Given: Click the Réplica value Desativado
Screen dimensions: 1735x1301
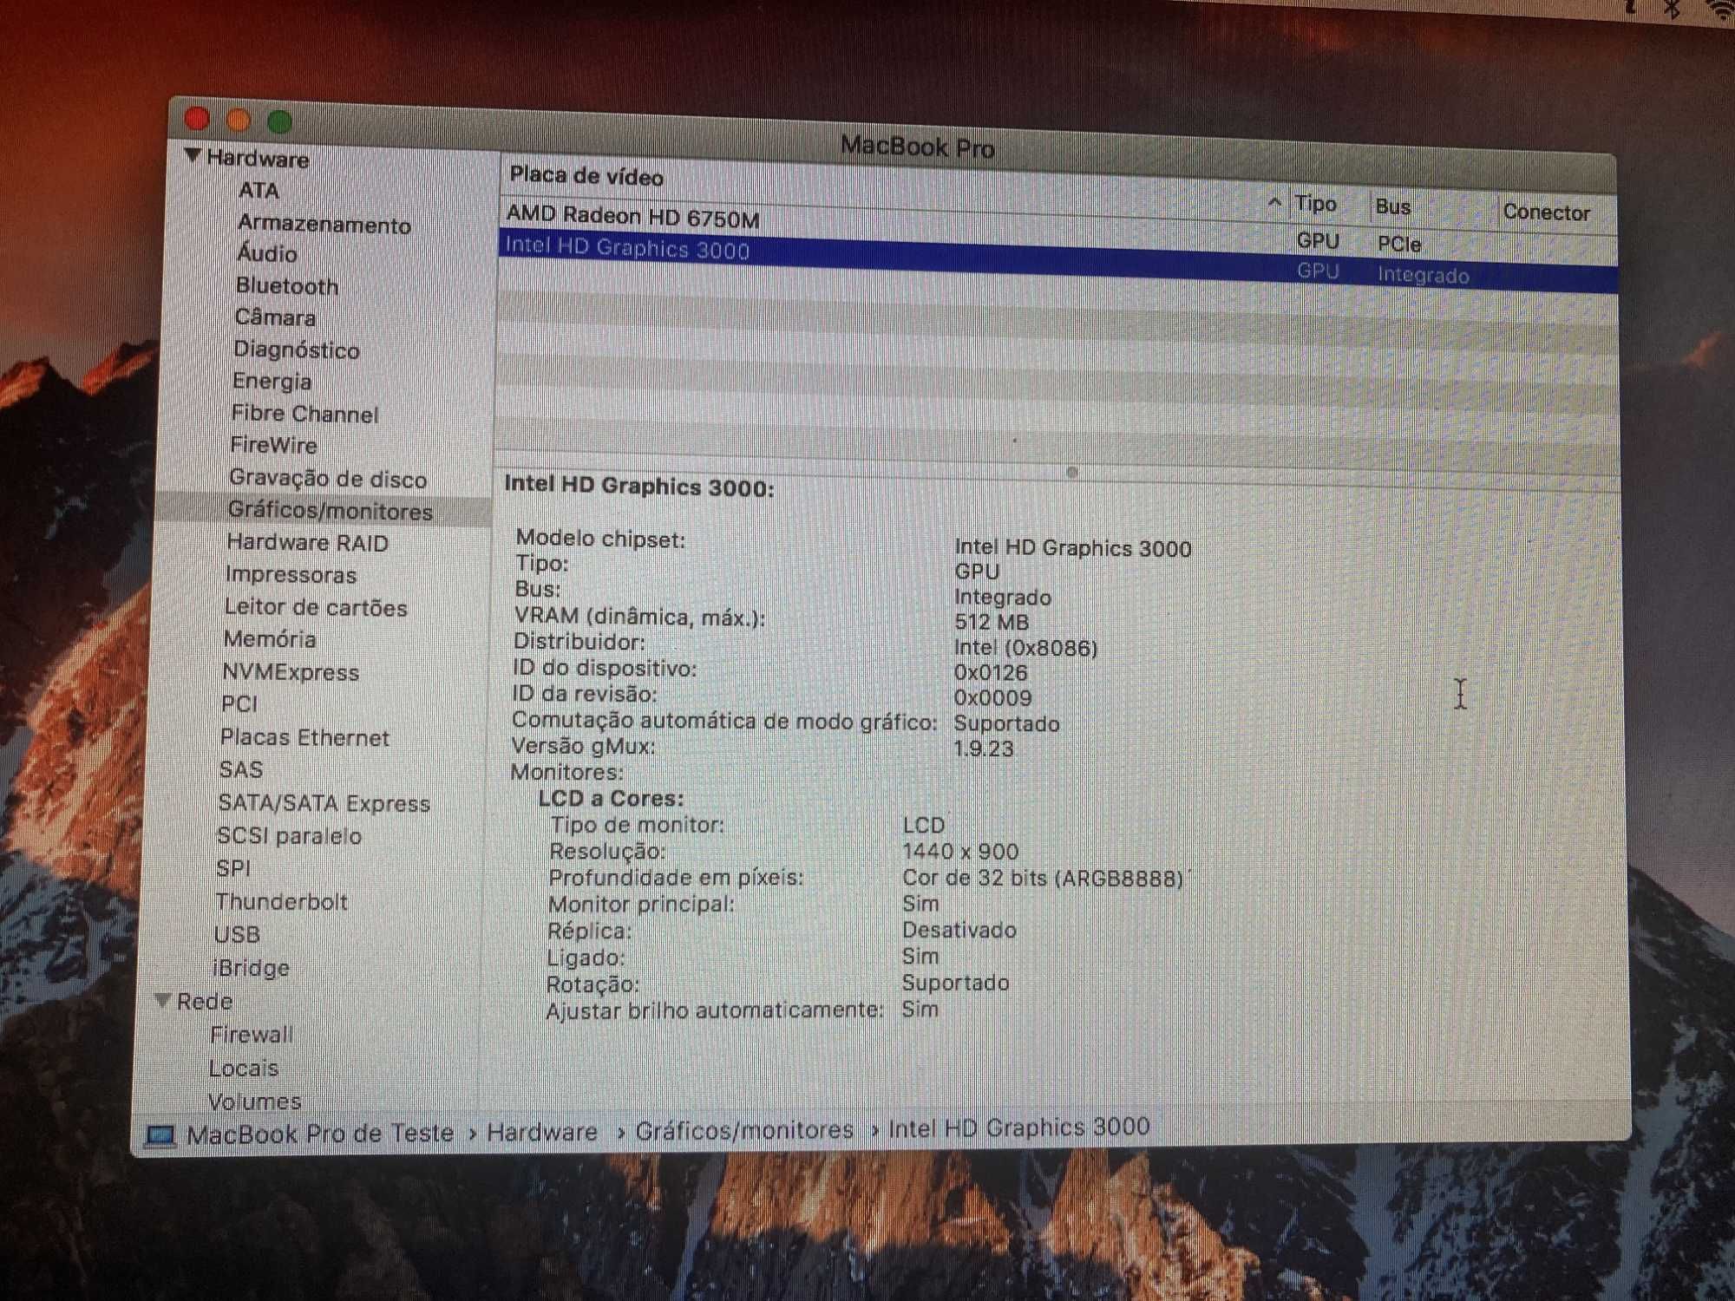Looking at the screenshot, I should pos(959,930).
